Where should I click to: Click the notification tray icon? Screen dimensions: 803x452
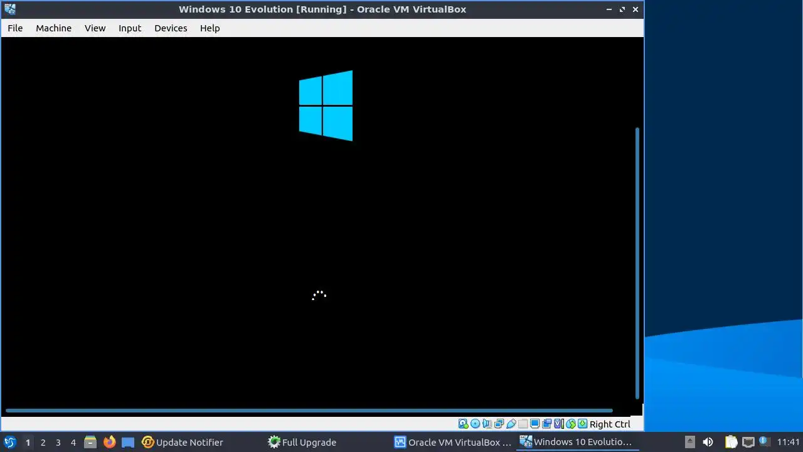[763, 441]
